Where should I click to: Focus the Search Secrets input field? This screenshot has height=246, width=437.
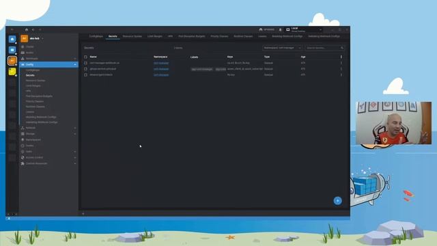pyautogui.click(x=323, y=48)
